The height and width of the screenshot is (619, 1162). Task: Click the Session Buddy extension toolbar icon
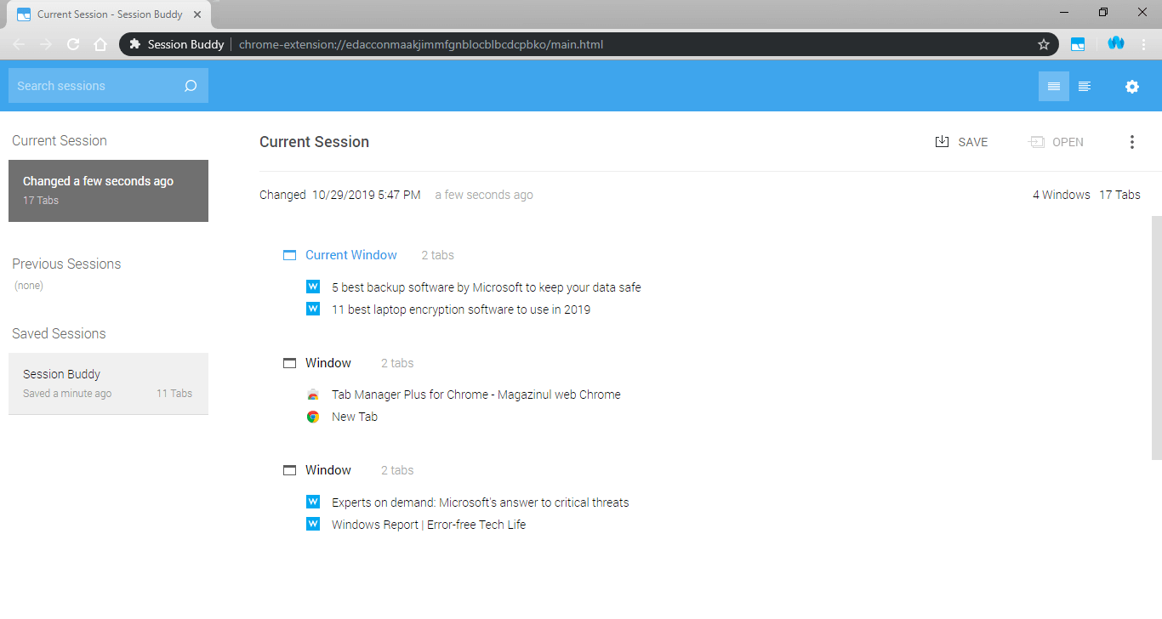coord(1078,44)
